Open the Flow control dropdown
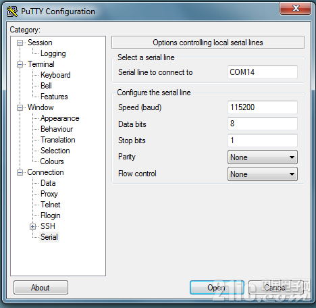This screenshot has width=316, height=308. click(263, 174)
